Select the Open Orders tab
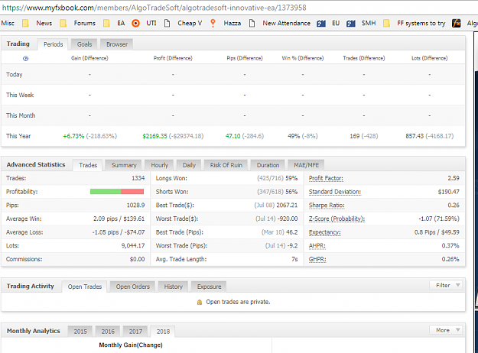The width and height of the screenshot is (478, 353). pos(132,287)
